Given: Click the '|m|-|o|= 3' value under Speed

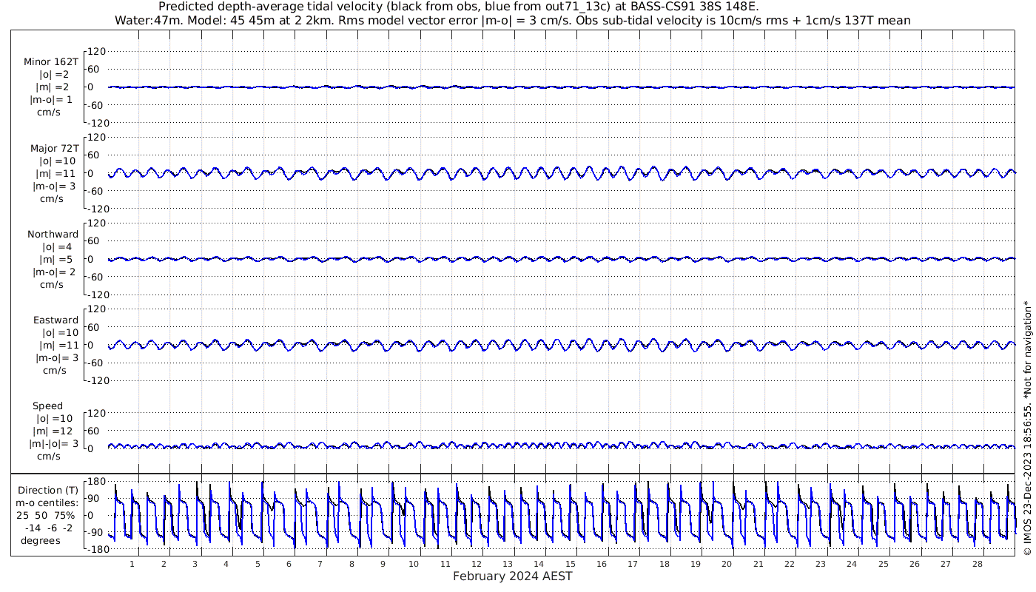Looking at the screenshot, I should [53, 444].
